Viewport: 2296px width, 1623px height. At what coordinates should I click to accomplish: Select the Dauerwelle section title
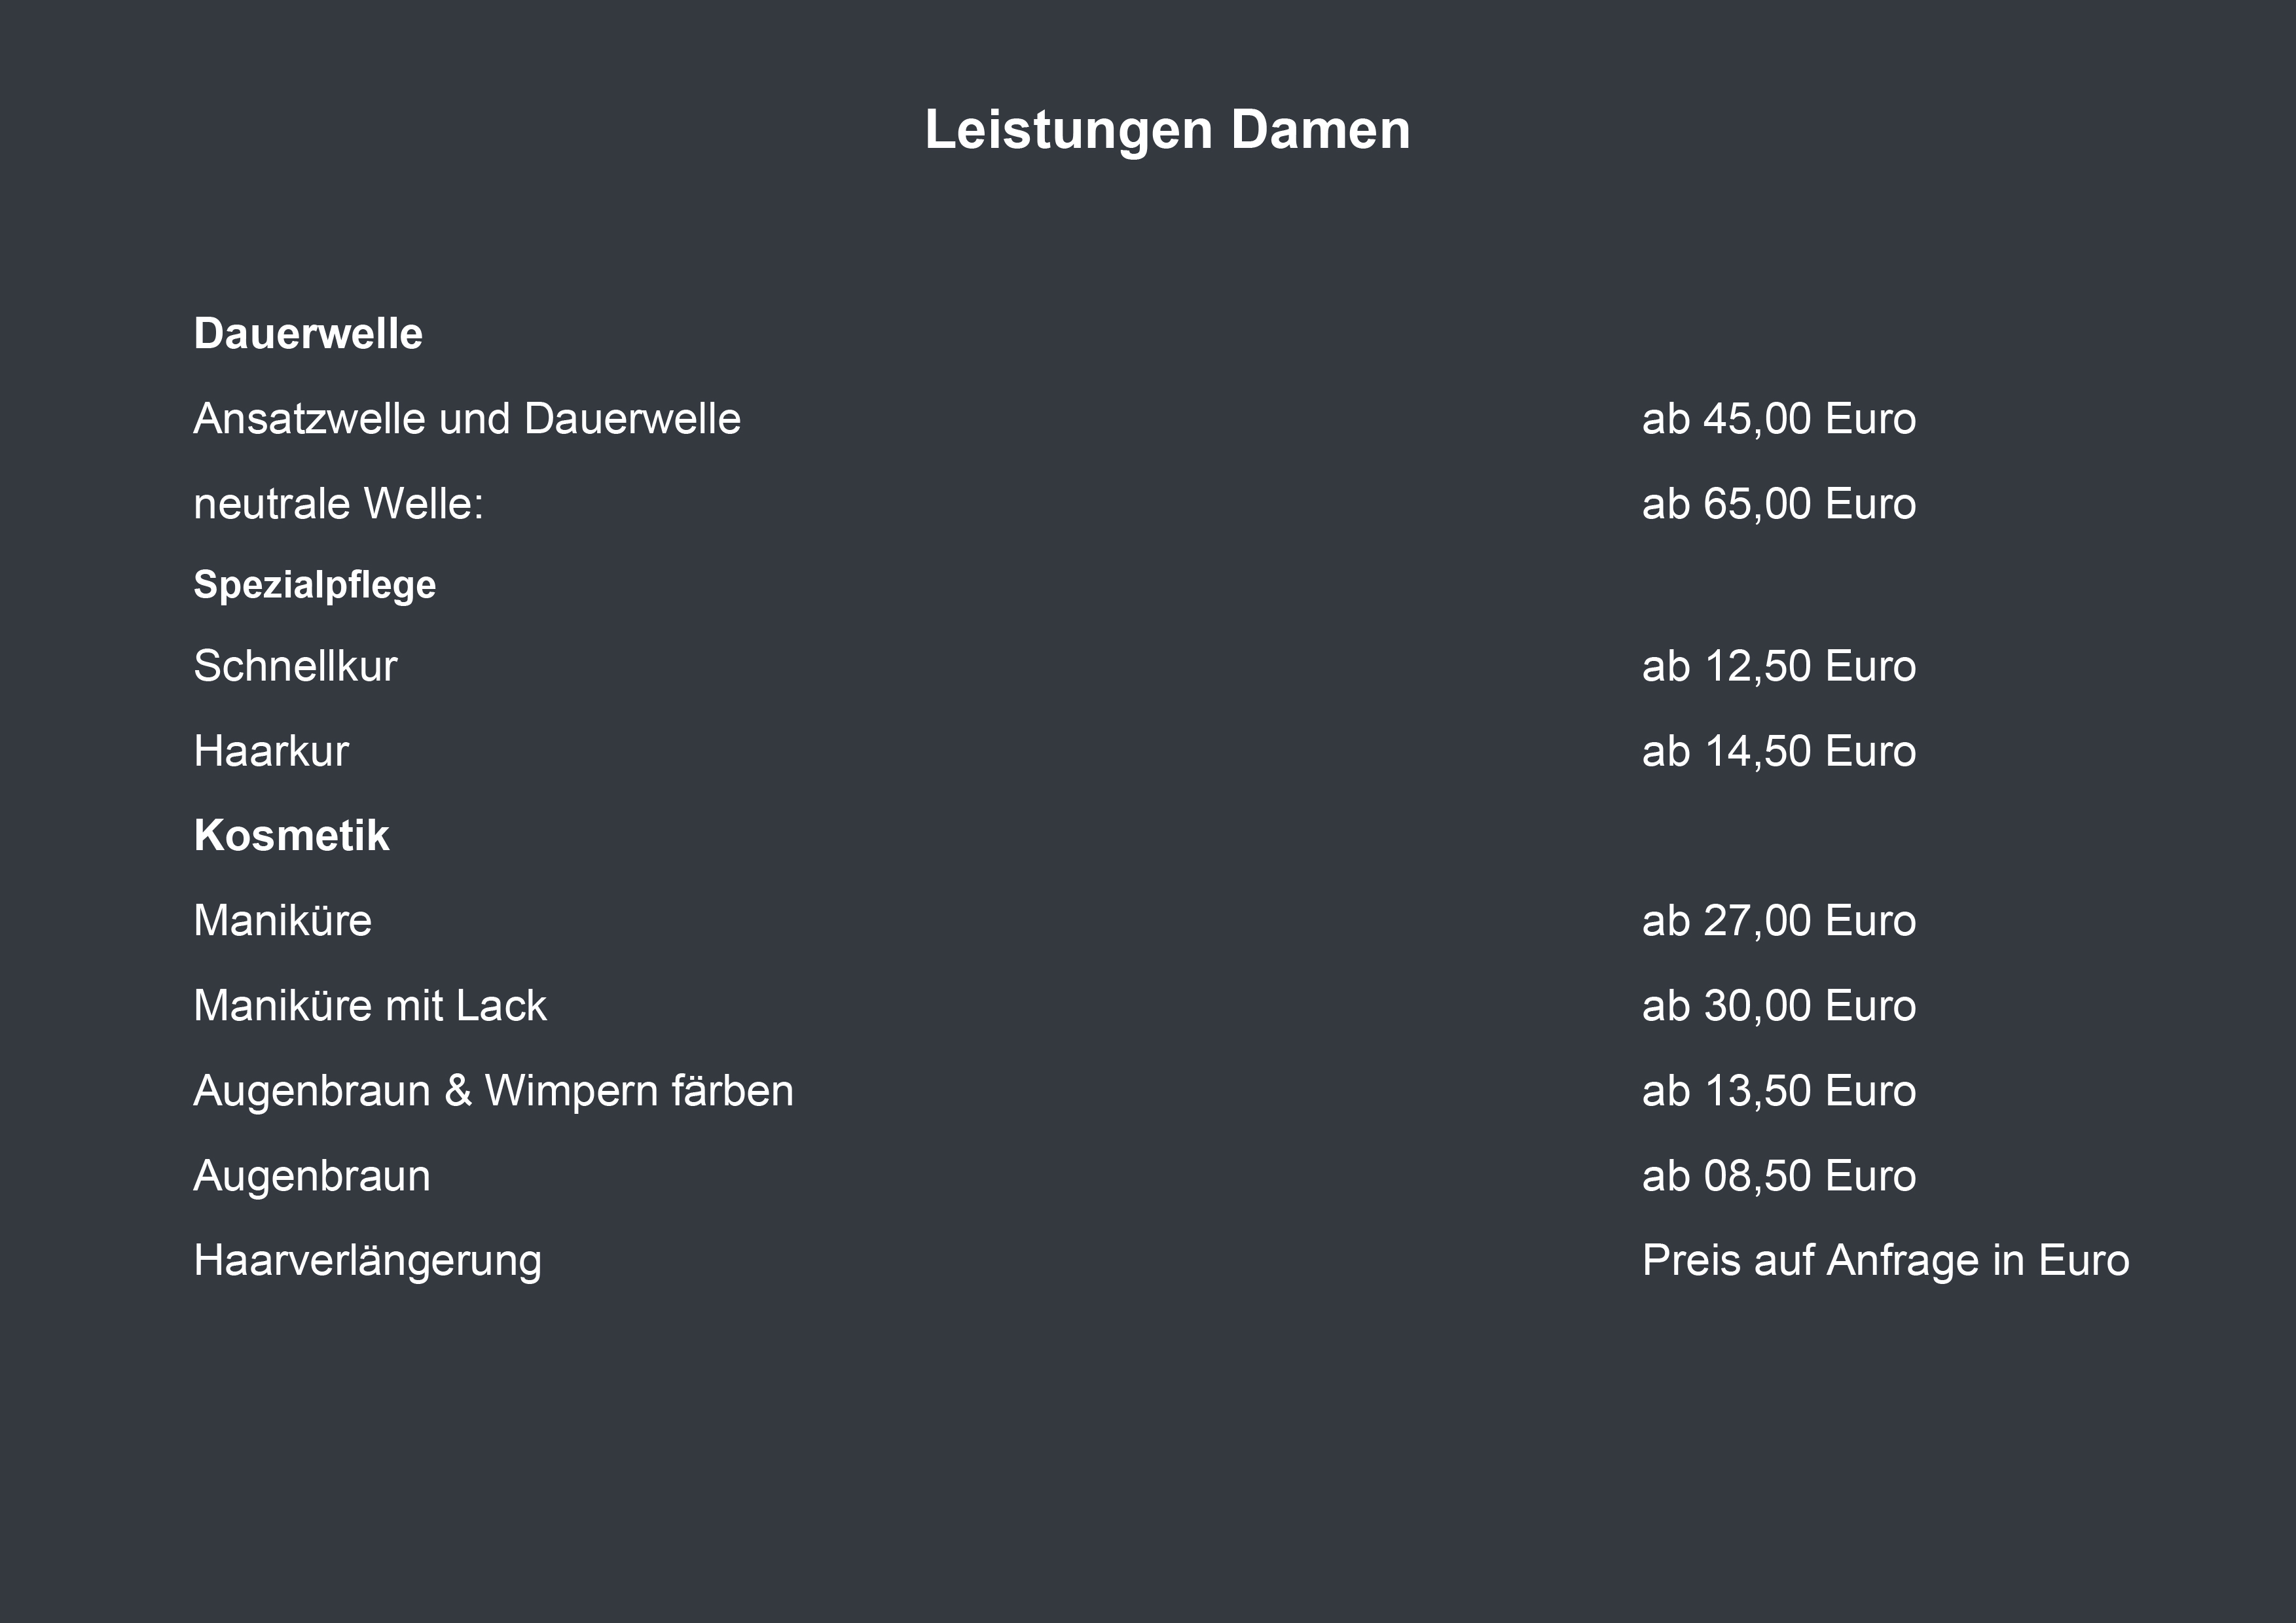(x=308, y=334)
